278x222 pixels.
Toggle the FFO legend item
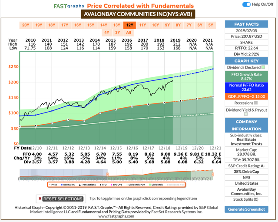[x=103, y=185]
